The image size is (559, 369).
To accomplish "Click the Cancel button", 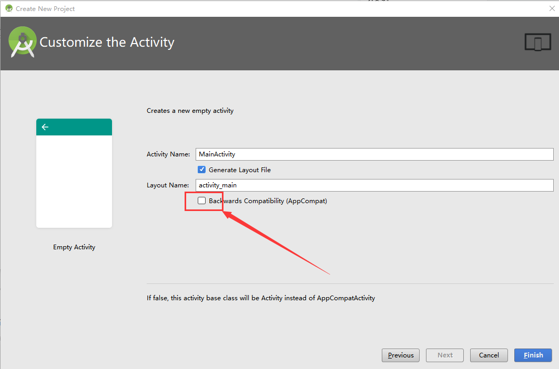I will [489, 355].
